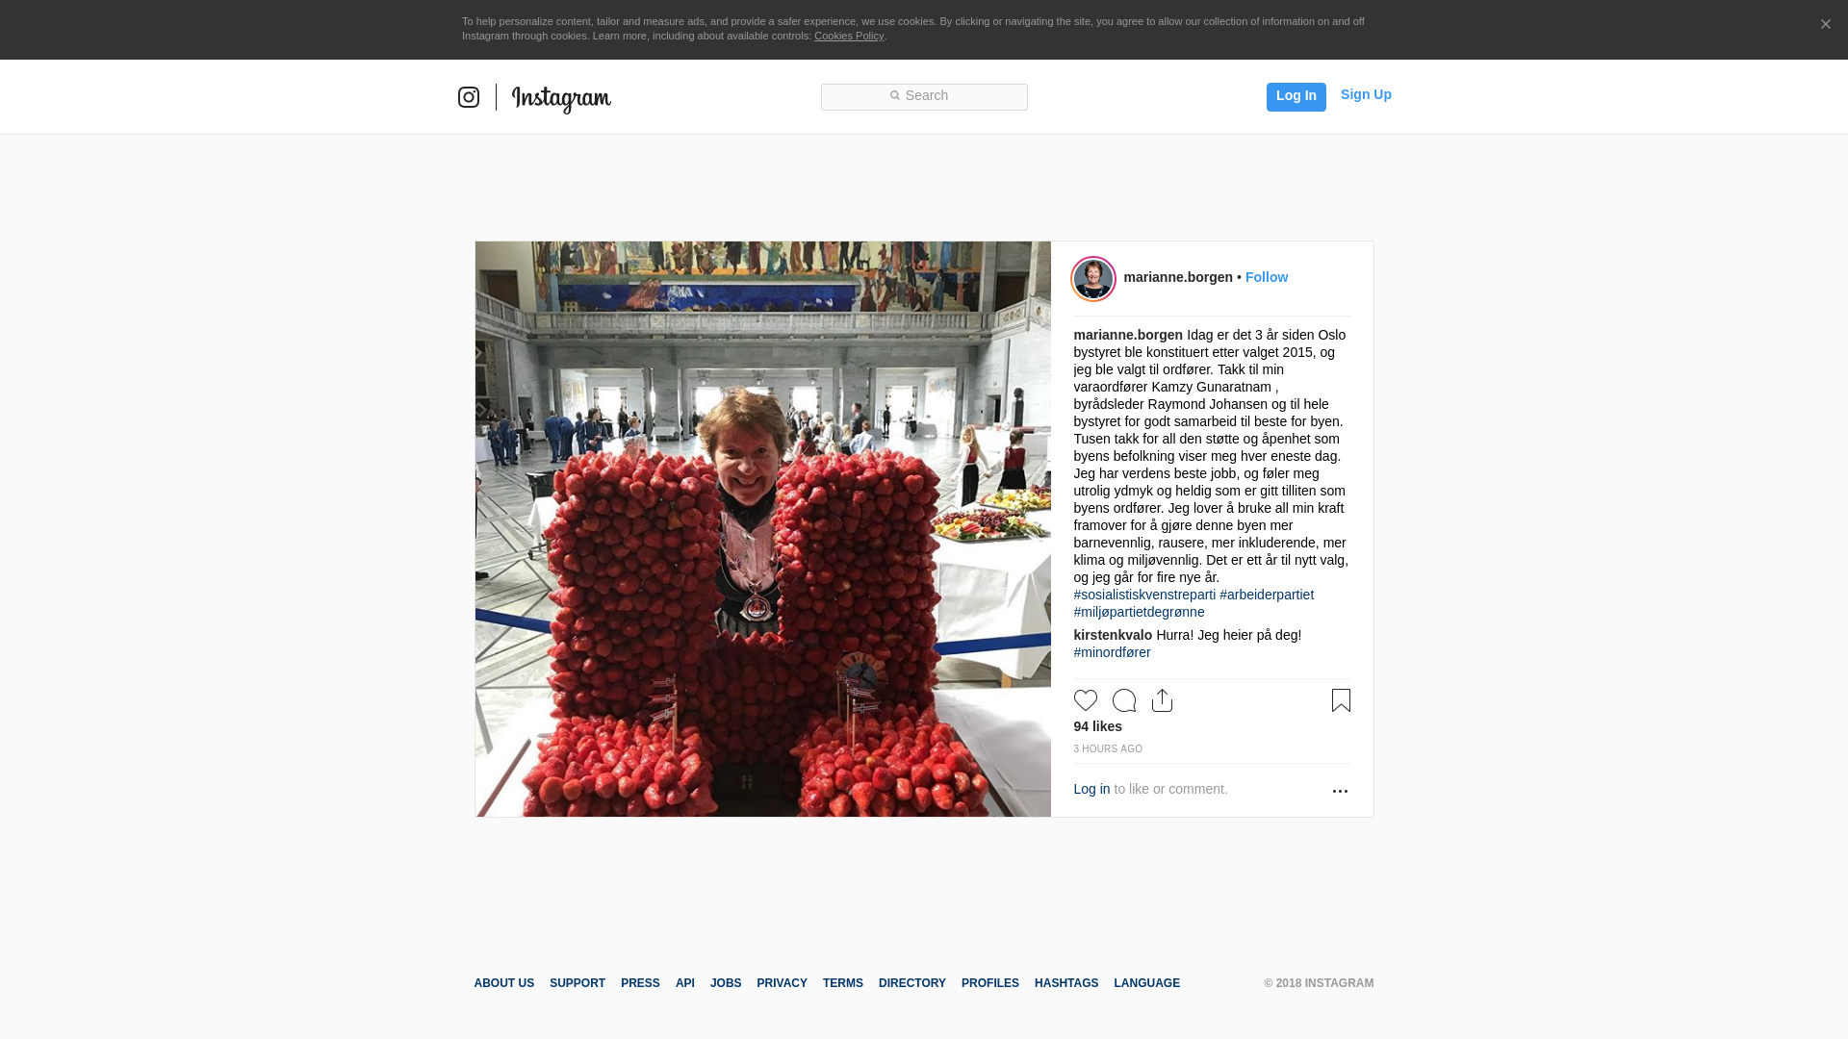Open the three-dots more options menu
The width and height of the screenshot is (1848, 1039).
pos(1340,791)
